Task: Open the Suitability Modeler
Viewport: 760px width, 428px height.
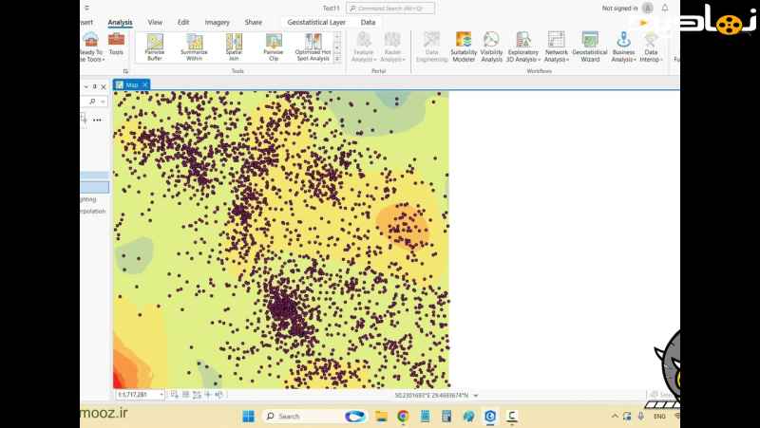Action: 464,47
